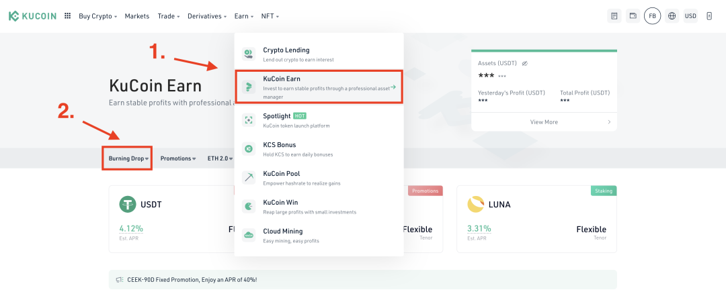
Task: Open the USD currency selector
Action: [690, 16]
